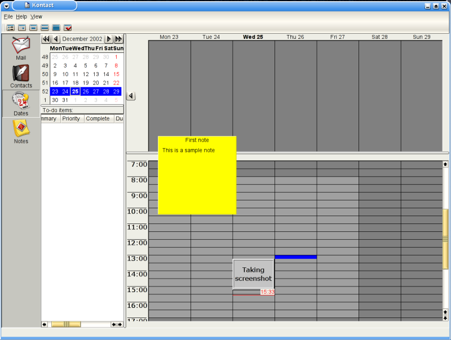Viewport: 451px width, 340px height.
Task: Open the Notes component in sidebar
Action: click(21, 132)
